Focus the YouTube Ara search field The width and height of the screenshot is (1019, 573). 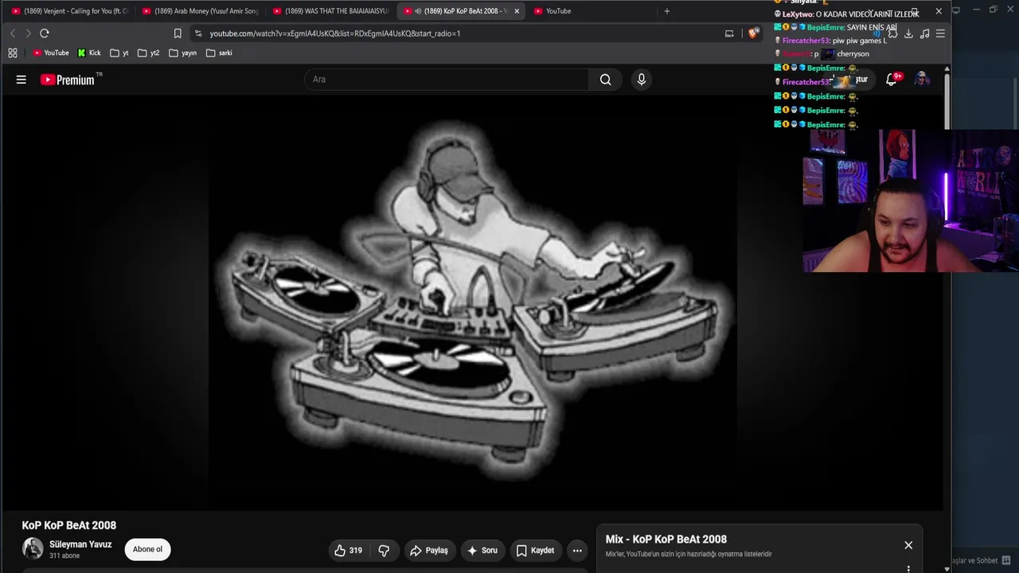[447, 80]
